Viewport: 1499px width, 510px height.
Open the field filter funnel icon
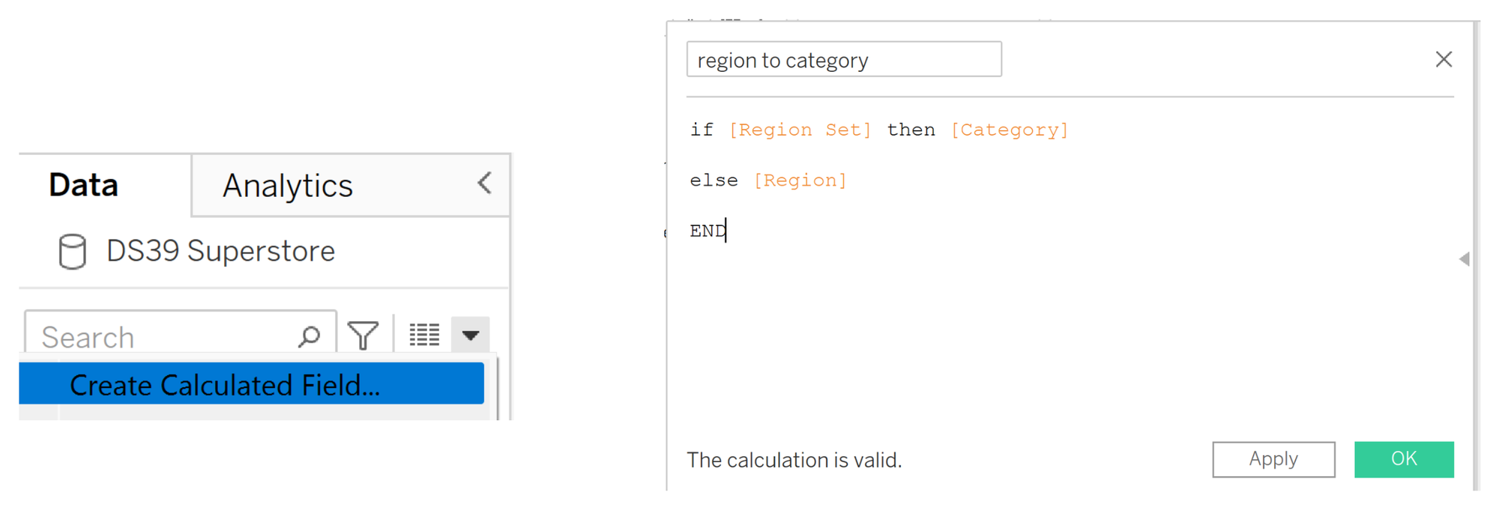point(364,336)
